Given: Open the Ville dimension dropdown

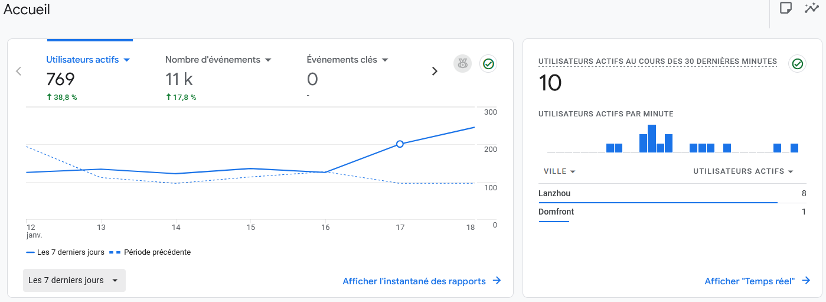Looking at the screenshot, I should click(572, 172).
